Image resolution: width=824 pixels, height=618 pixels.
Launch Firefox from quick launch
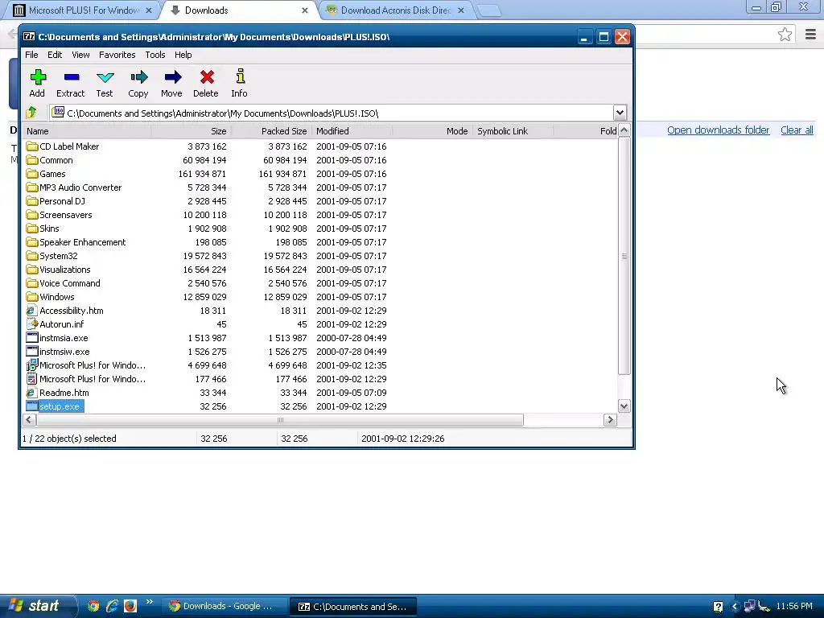tap(130, 606)
